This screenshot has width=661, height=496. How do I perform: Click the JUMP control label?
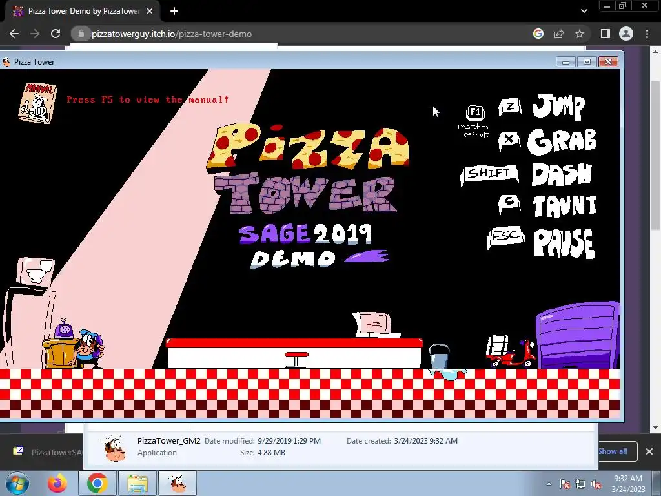coord(558,107)
